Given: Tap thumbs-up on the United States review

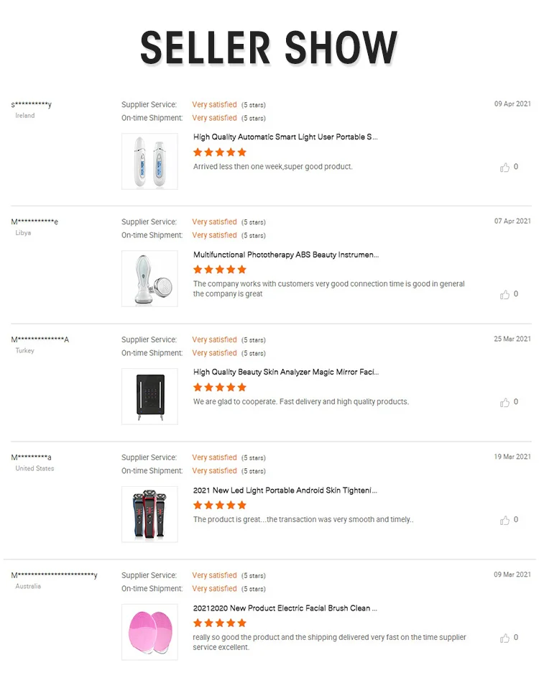Looking at the screenshot, I should click(x=505, y=520).
